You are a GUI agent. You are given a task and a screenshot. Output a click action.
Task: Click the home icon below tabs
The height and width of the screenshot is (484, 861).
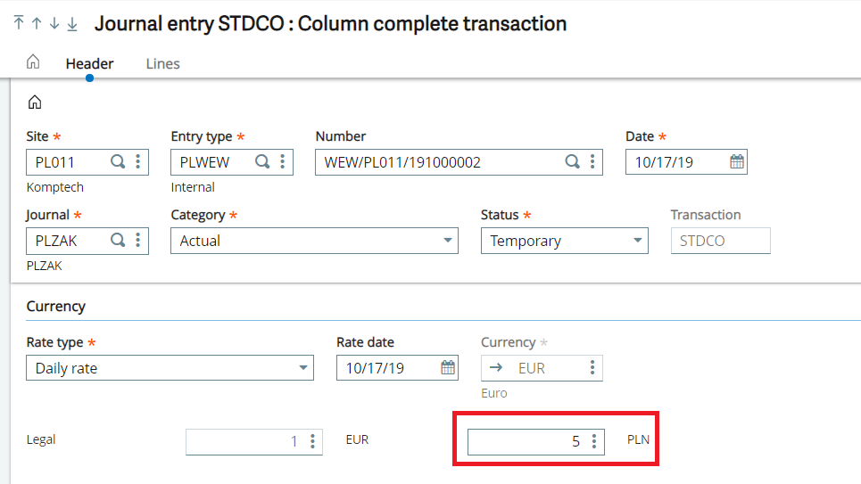pyautogui.click(x=35, y=103)
